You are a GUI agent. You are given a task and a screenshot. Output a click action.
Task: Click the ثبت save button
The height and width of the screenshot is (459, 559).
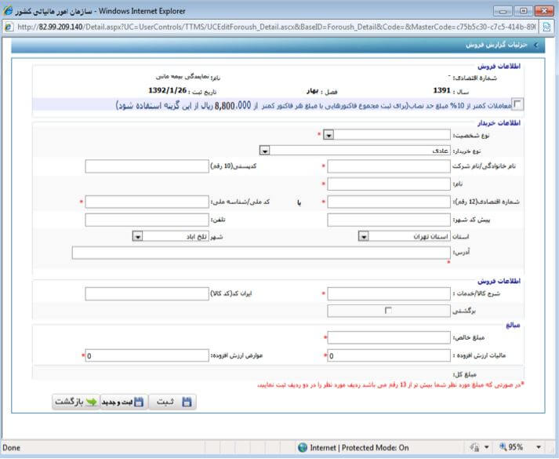pyautogui.click(x=172, y=402)
